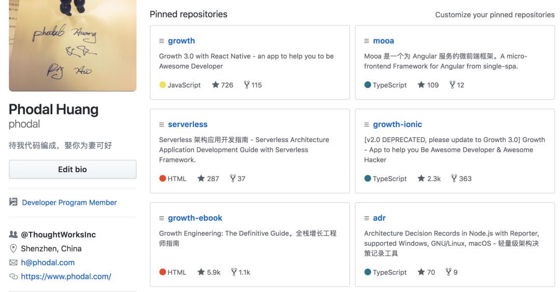Click the fork icon on growth repository
This screenshot has width=560, height=292.
point(247,85)
